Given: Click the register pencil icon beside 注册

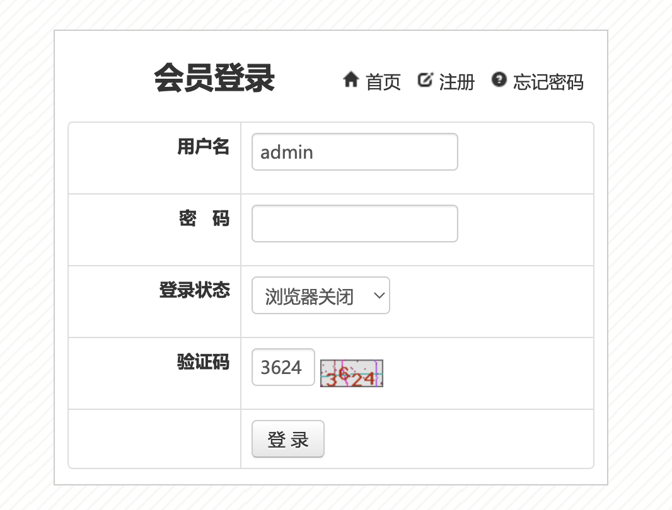Looking at the screenshot, I should (426, 80).
